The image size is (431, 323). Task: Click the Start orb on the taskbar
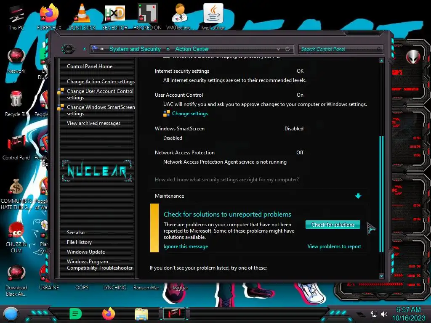[11, 314]
